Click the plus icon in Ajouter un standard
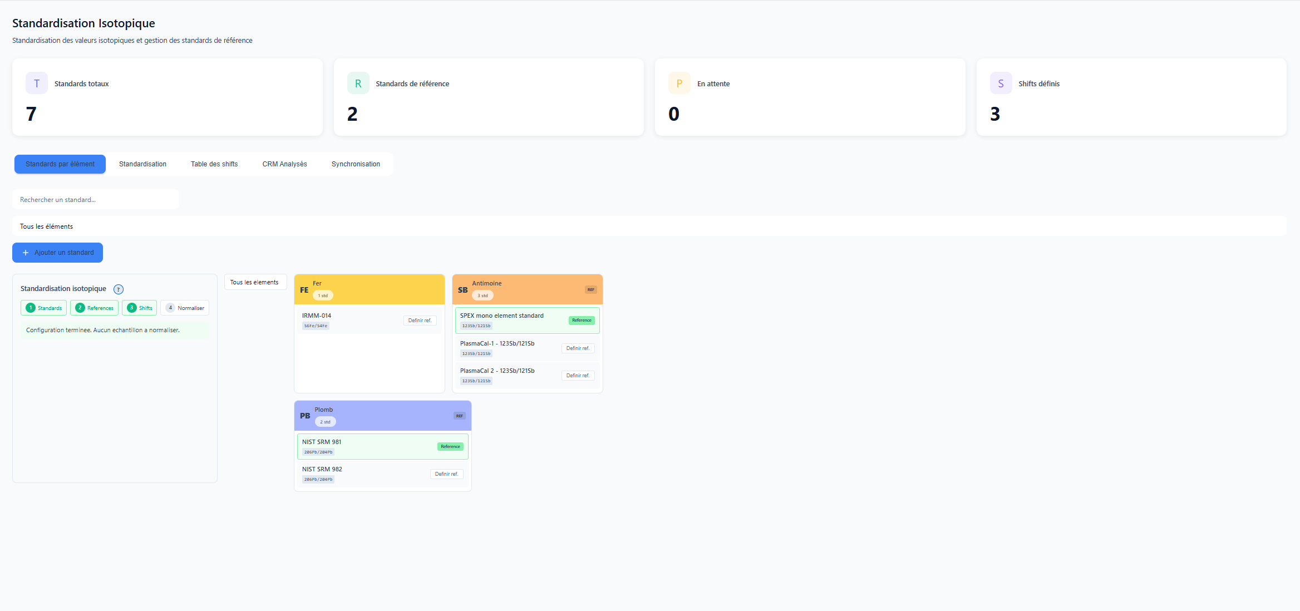 coord(26,253)
